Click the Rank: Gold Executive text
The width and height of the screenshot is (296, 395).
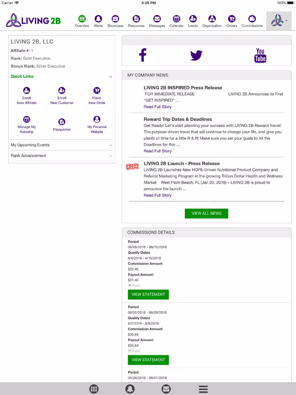pyautogui.click(x=31, y=58)
